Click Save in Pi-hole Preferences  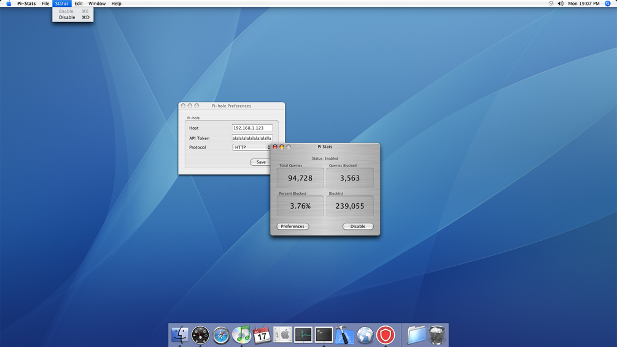260,162
